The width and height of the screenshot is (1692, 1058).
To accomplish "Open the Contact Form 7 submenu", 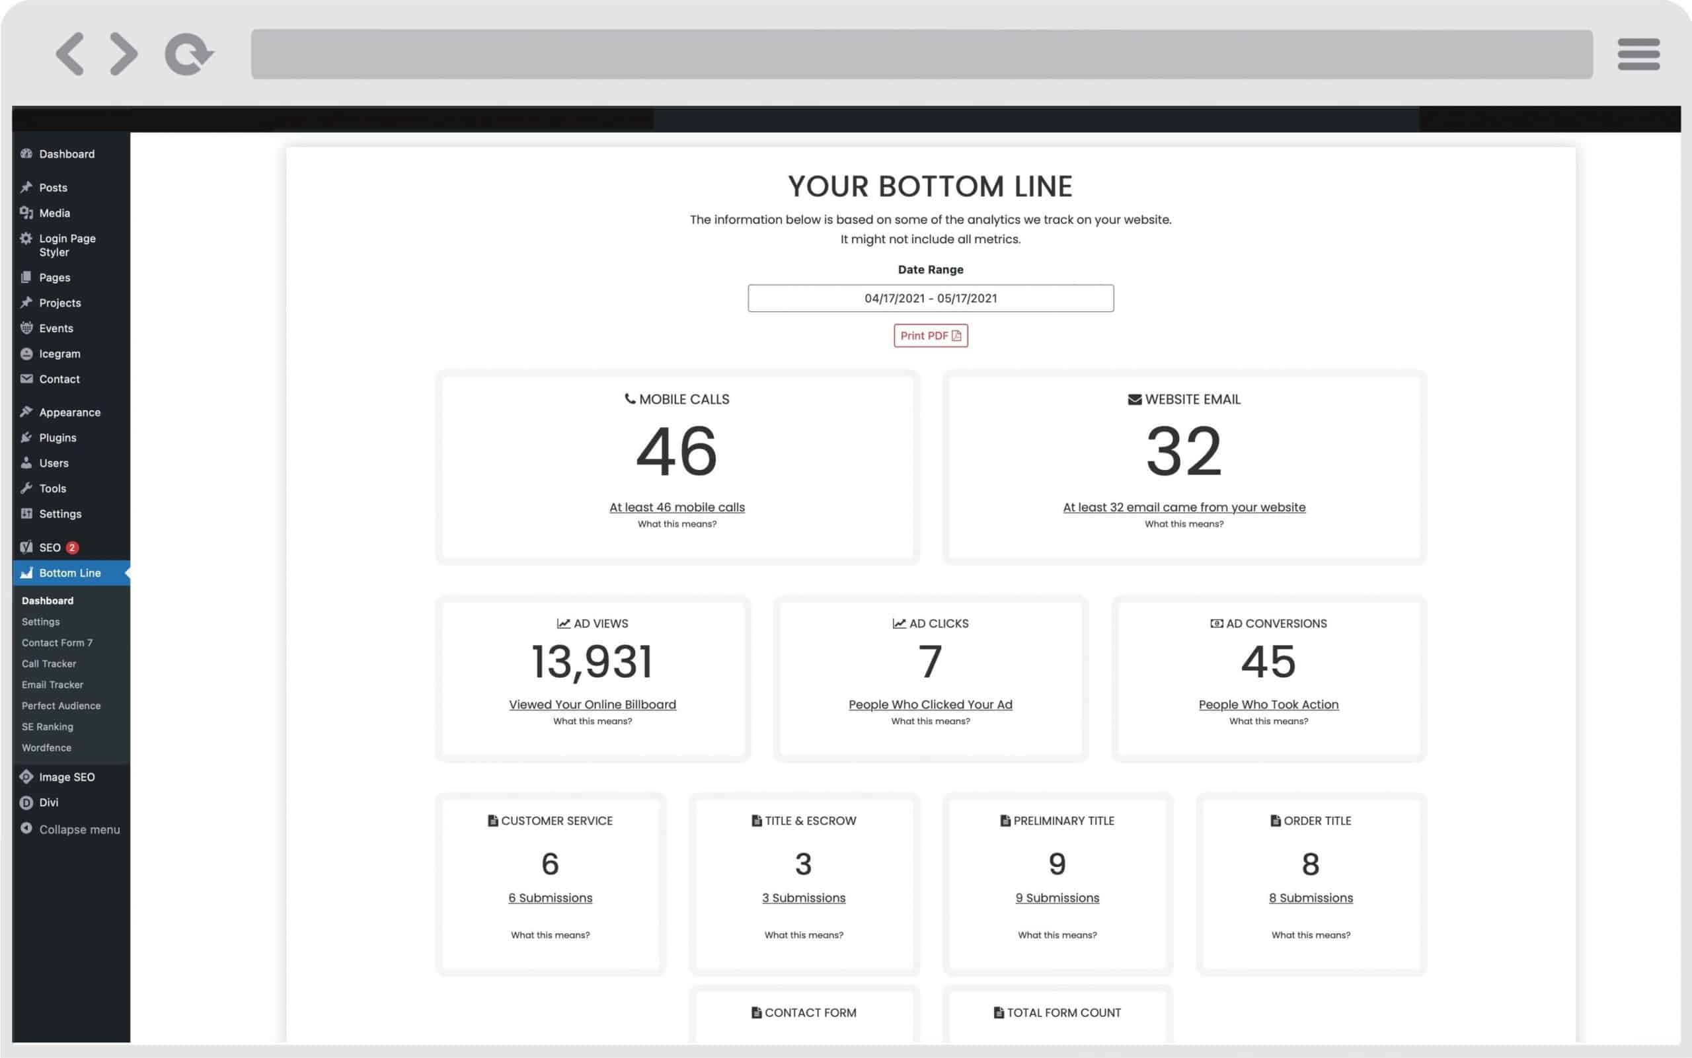I will coord(57,642).
